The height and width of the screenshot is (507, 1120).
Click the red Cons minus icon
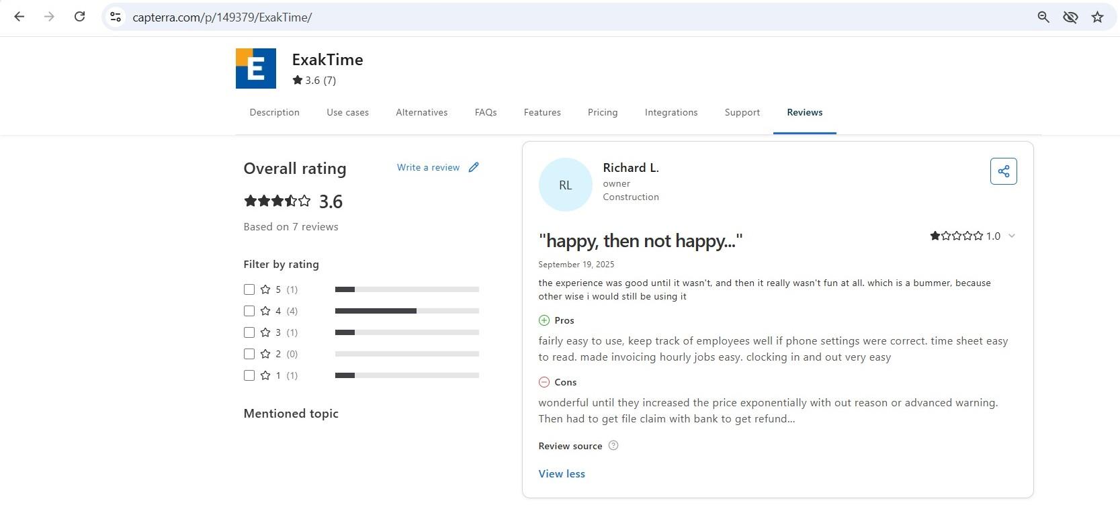click(x=544, y=382)
